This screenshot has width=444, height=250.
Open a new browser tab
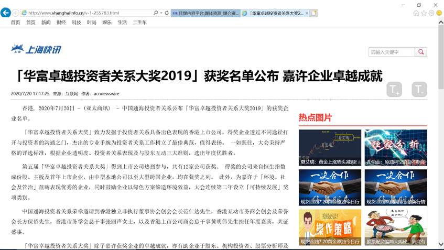click(x=314, y=13)
